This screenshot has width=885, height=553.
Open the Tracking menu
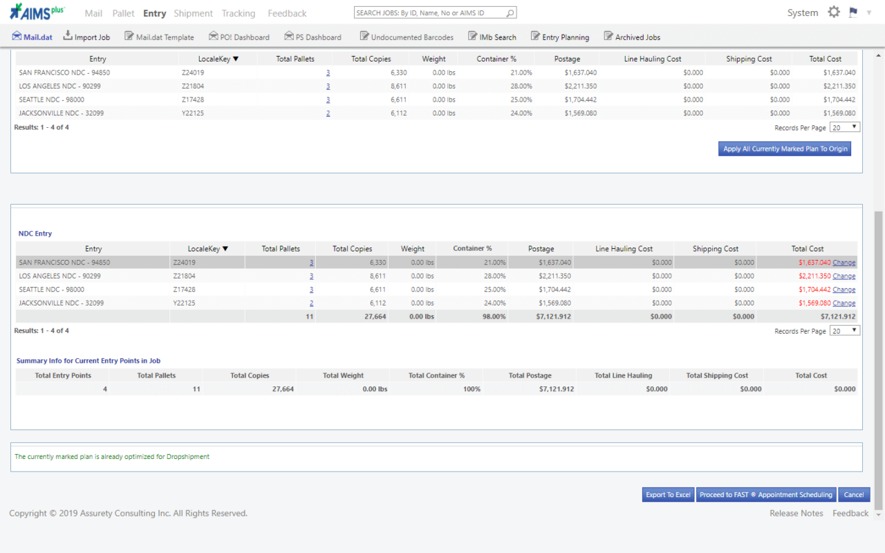click(x=239, y=13)
